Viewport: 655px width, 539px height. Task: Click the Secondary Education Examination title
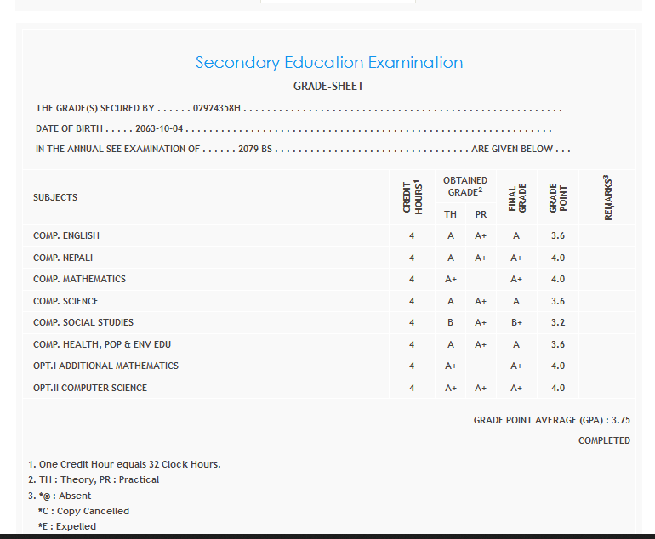328,63
